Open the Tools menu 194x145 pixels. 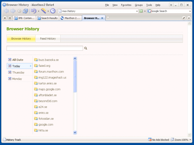point(149,5)
